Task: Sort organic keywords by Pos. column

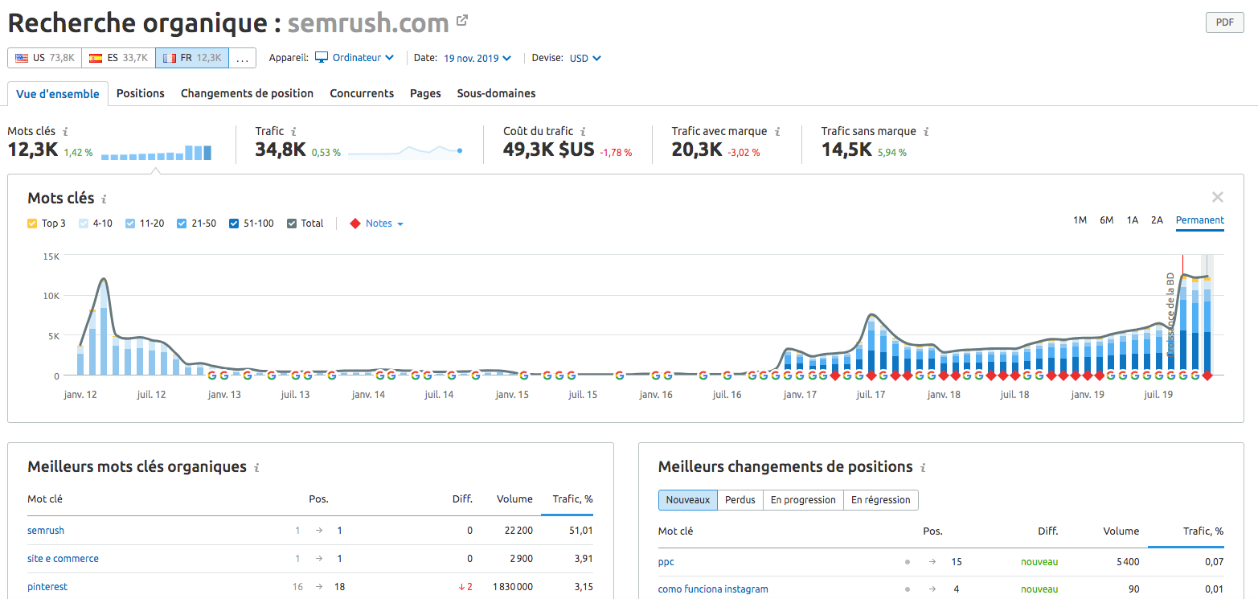Action: (318, 499)
